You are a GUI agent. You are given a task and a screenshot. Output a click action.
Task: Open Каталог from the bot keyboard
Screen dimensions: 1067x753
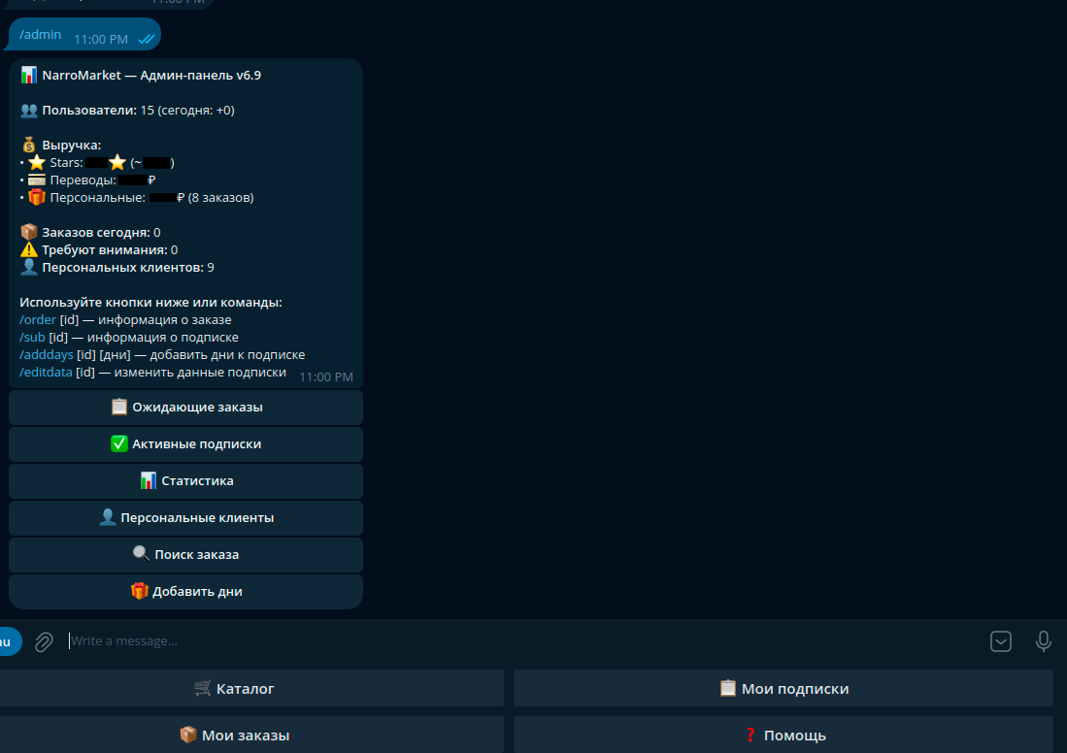[x=234, y=689]
